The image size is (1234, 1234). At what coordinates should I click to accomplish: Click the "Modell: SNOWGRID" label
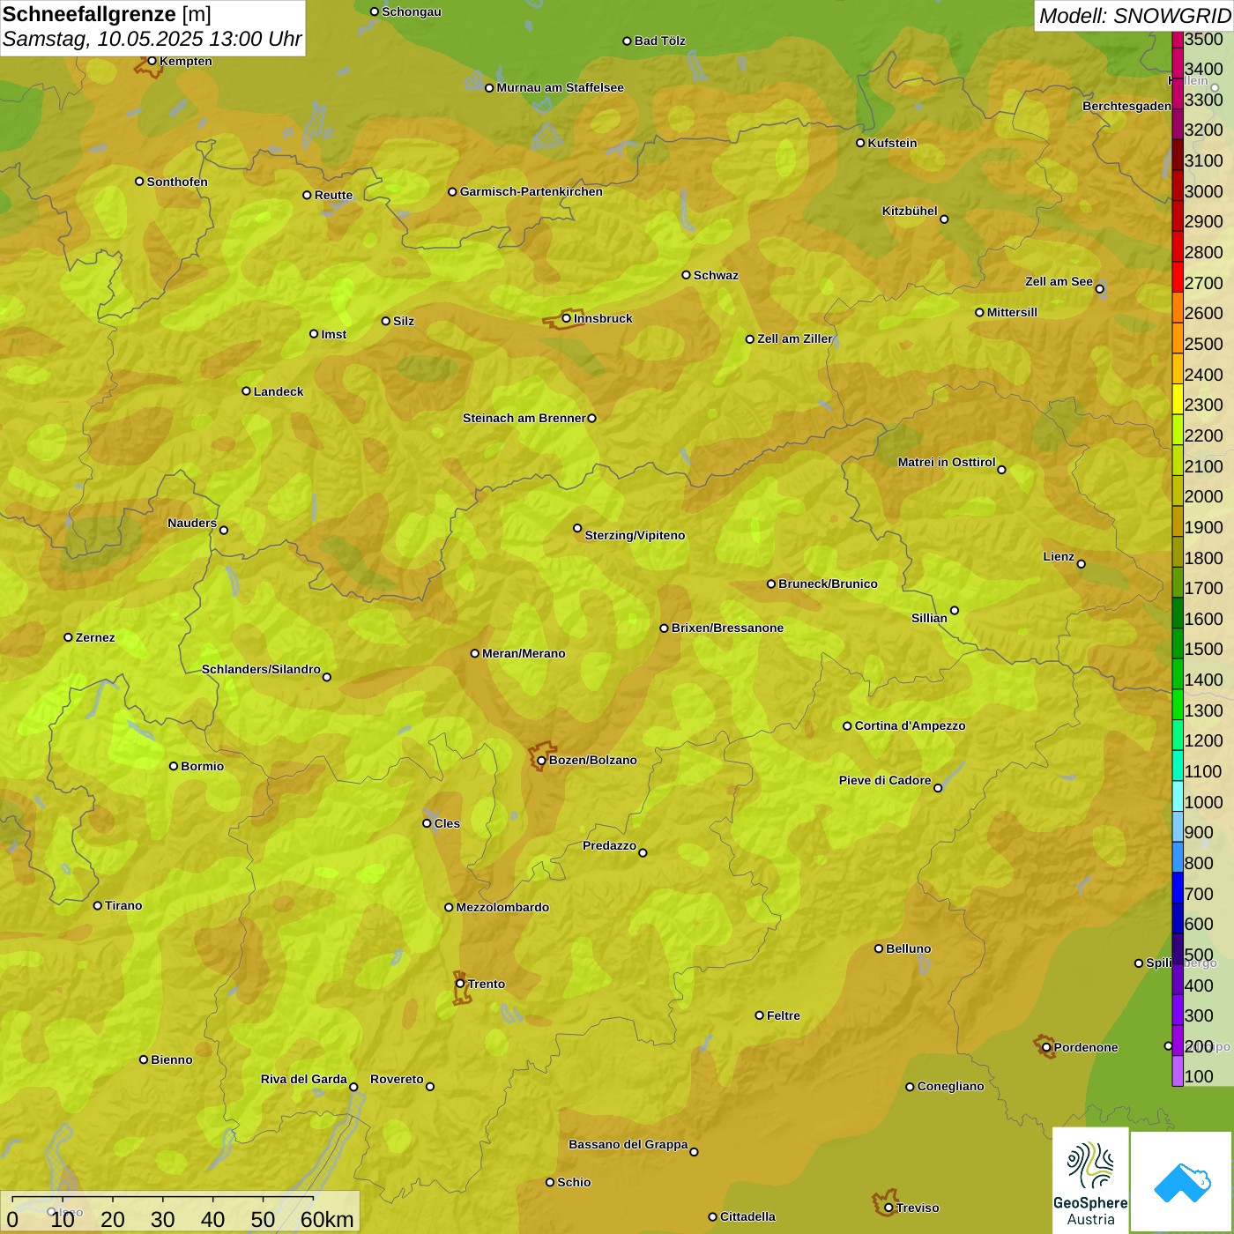[1134, 16]
